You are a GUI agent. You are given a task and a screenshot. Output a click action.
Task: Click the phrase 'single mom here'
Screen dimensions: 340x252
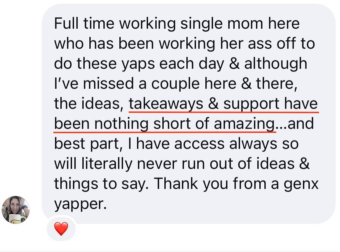240,23
